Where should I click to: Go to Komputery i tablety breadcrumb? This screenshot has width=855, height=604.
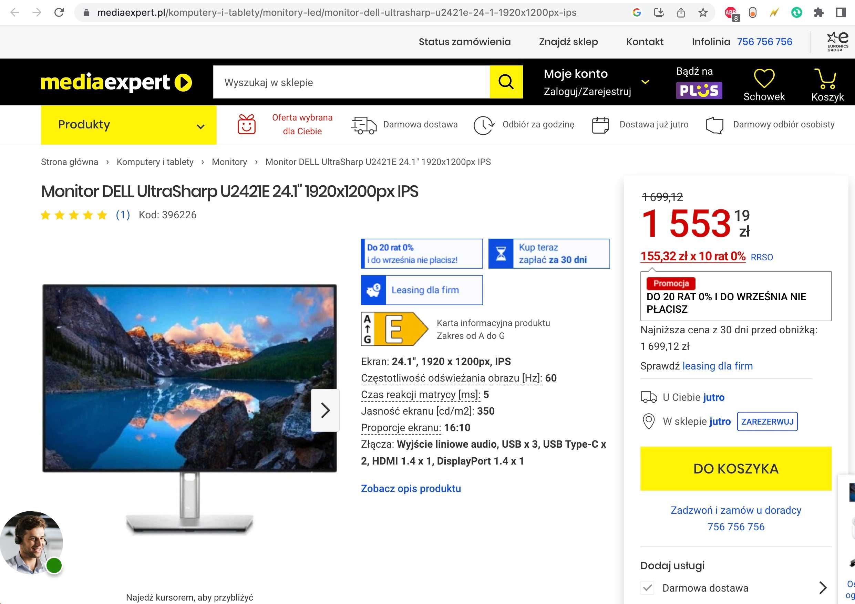pos(155,162)
